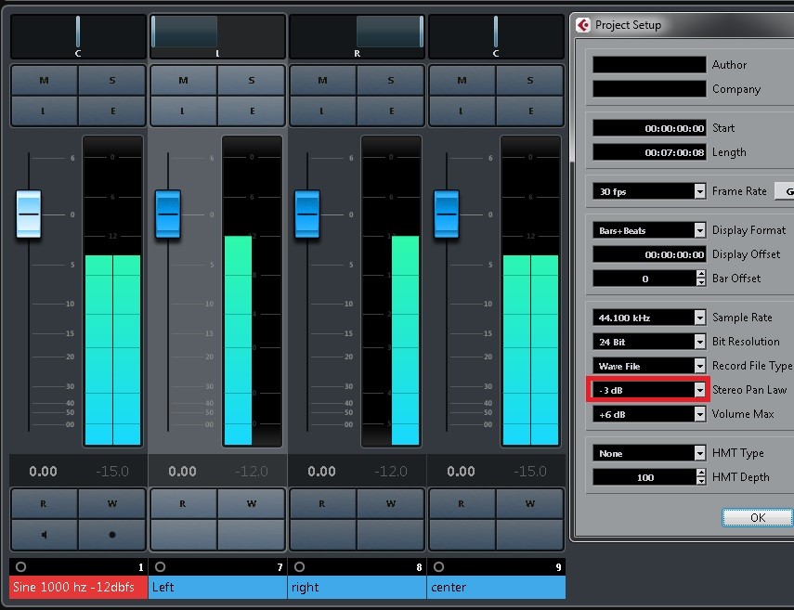Solo the Sine 1000 hz channel

[112, 81]
